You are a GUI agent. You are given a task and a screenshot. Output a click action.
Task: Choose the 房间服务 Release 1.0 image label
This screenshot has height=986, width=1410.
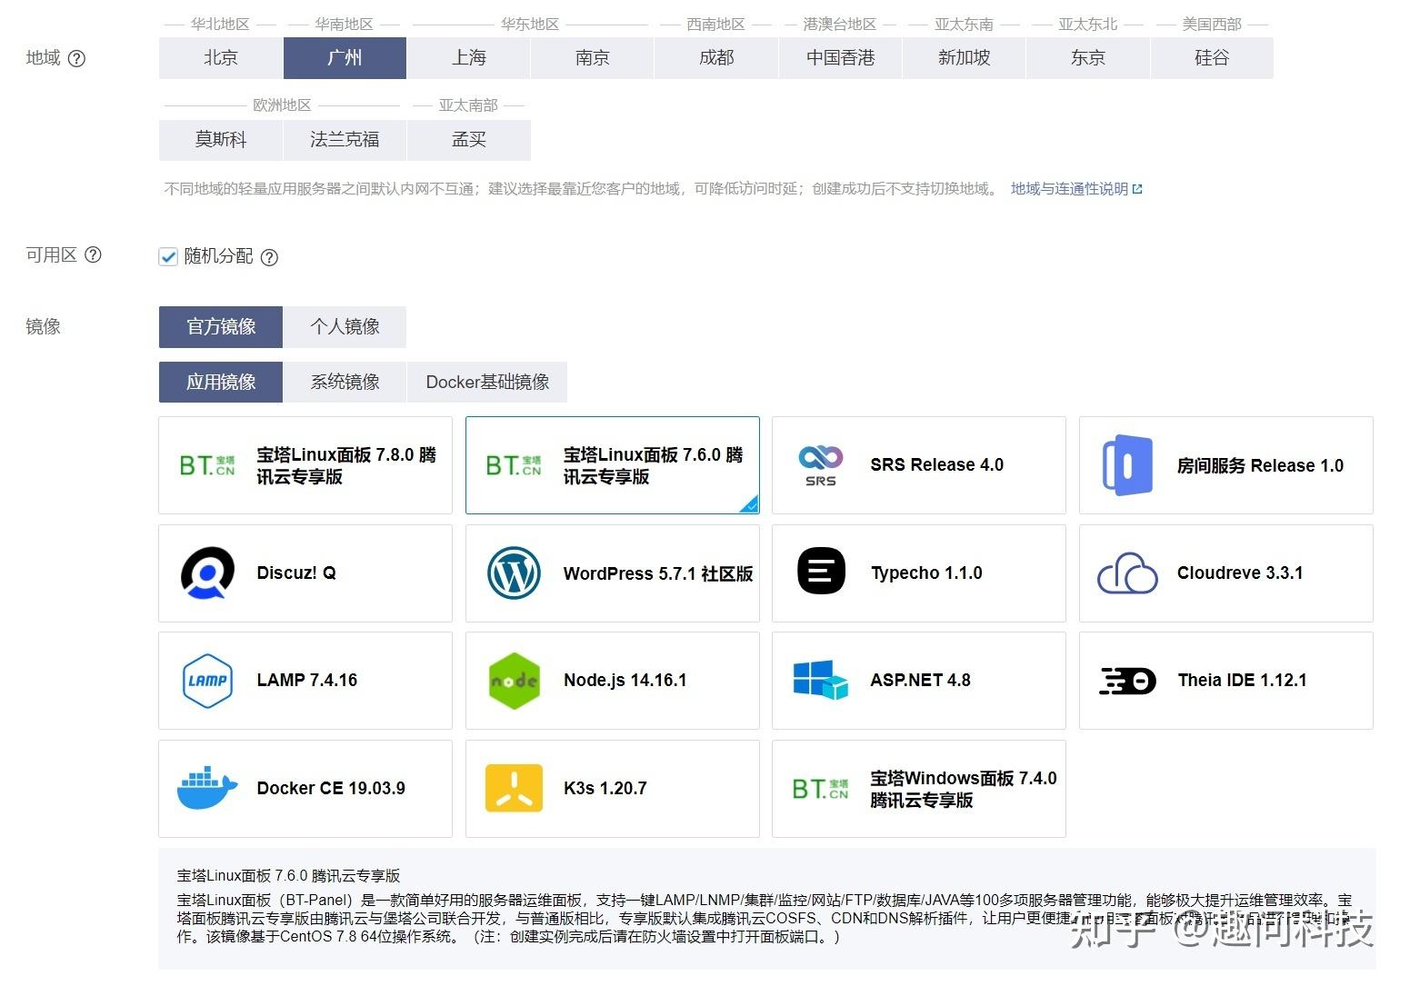[x=1260, y=466]
